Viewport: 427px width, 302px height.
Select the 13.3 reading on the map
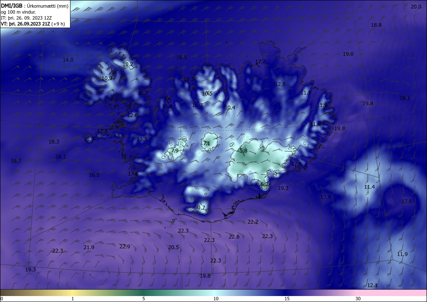click(x=142, y=139)
